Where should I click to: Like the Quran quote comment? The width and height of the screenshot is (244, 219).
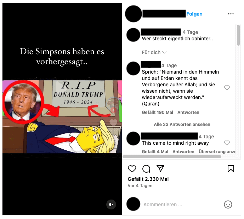227,88
